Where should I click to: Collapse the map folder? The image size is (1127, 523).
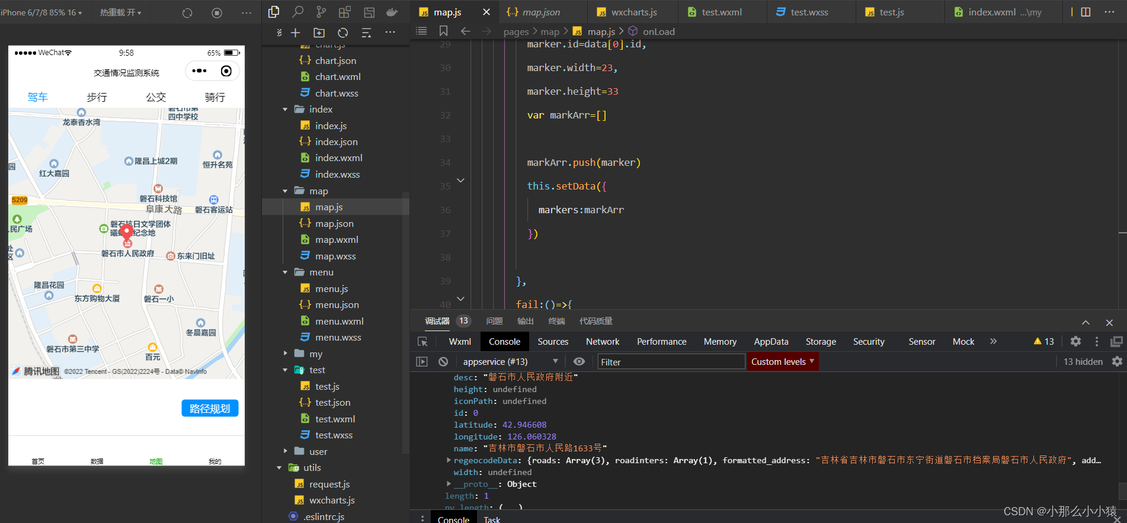tap(285, 191)
